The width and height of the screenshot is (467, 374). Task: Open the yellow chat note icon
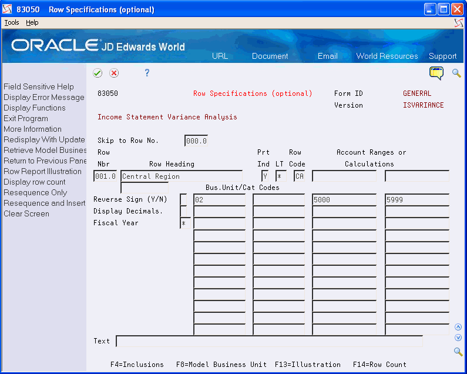[x=436, y=73]
